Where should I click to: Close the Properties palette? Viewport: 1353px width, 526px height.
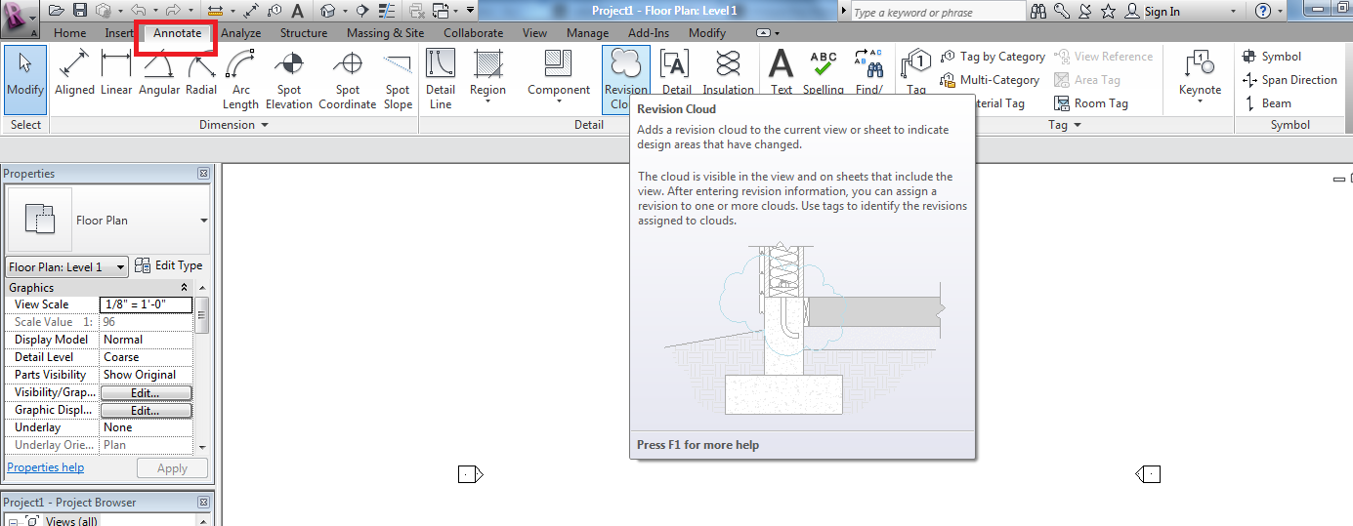tap(203, 174)
